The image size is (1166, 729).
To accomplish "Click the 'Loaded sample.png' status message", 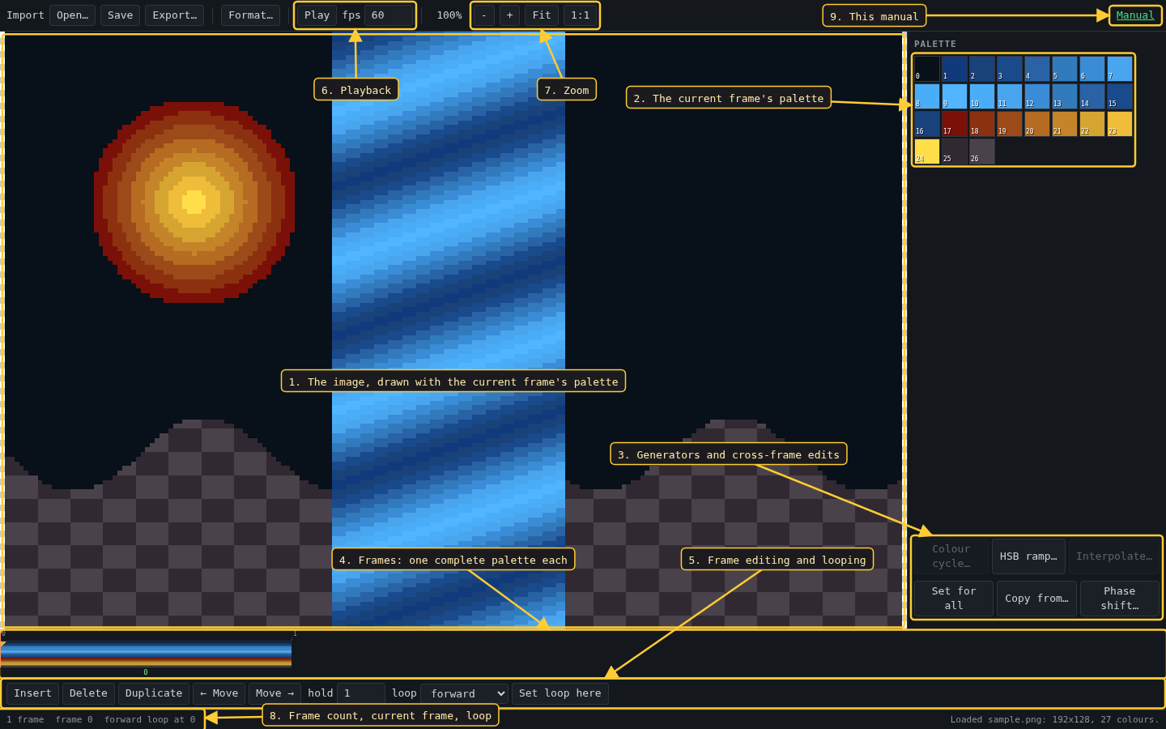I will point(1054,719).
